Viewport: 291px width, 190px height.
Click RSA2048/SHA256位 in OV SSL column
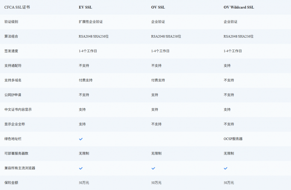[x=166, y=36]
